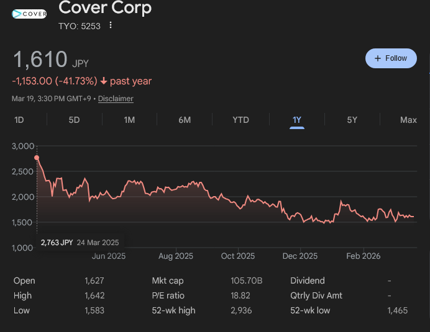The image size is (430, 332).
Task: Click the P/E value 18.82
Action: pyautogui.click(x=240, y=295)
